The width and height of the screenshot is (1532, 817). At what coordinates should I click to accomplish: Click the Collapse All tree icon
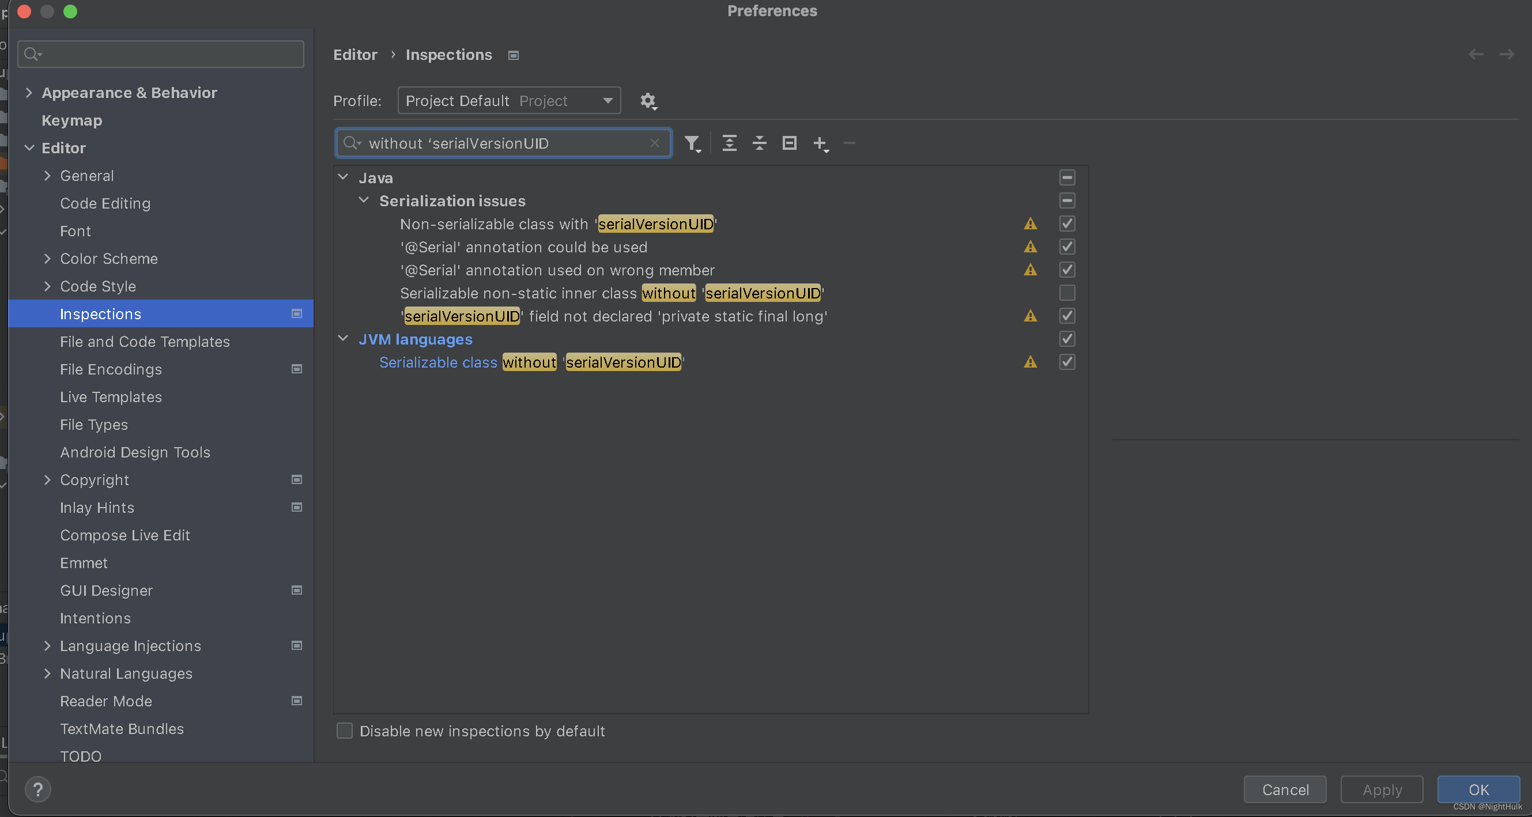[x=760, y=143]
